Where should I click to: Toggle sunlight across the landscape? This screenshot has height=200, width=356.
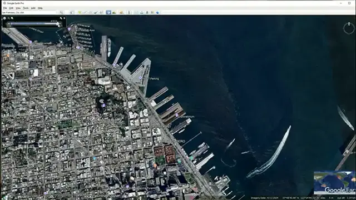coord(114,12)
